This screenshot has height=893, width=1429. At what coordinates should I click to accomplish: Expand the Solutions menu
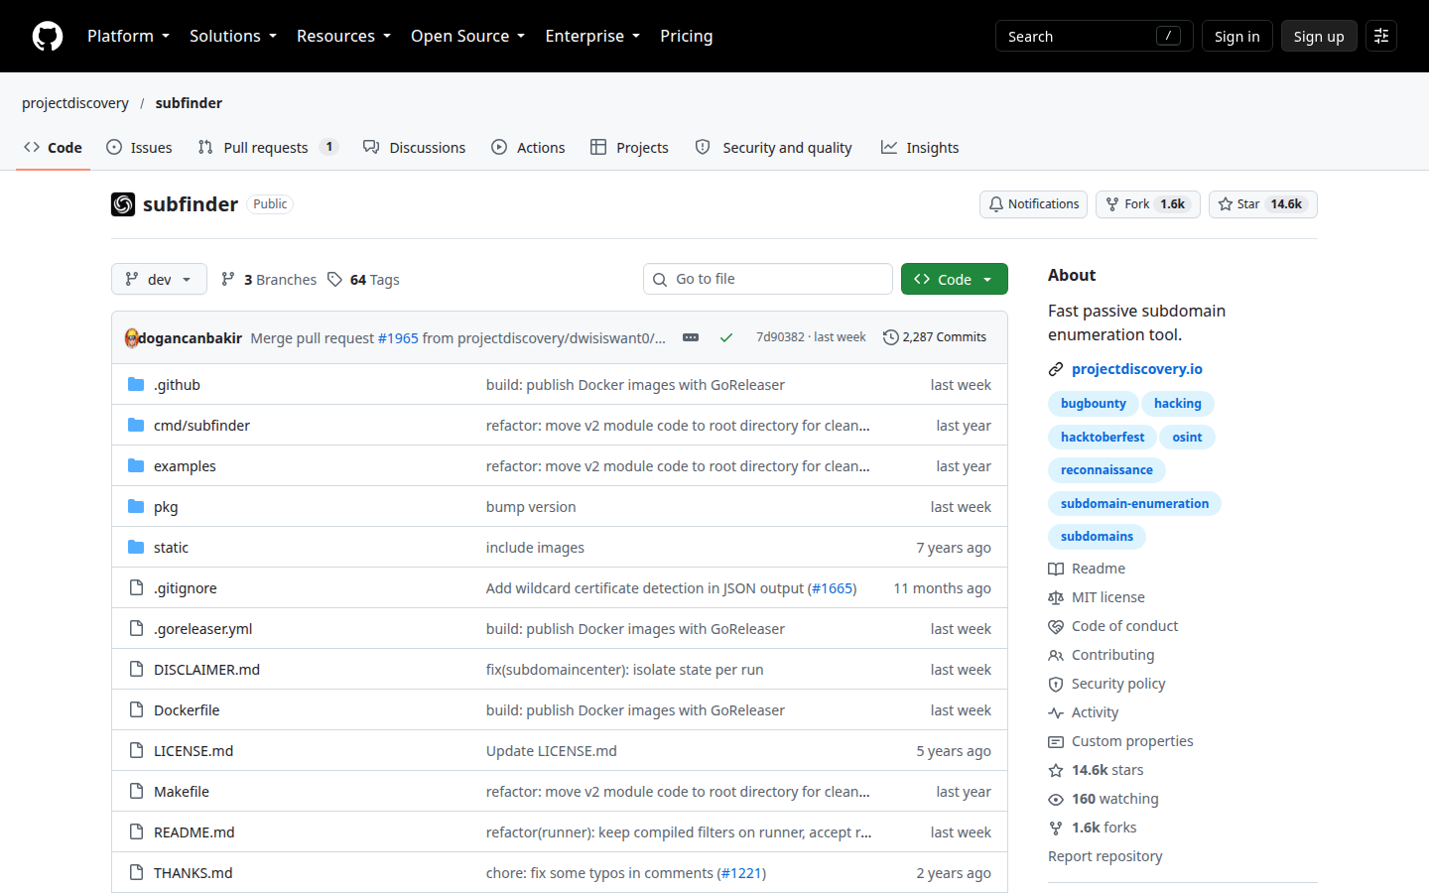(x=233, y=36)
